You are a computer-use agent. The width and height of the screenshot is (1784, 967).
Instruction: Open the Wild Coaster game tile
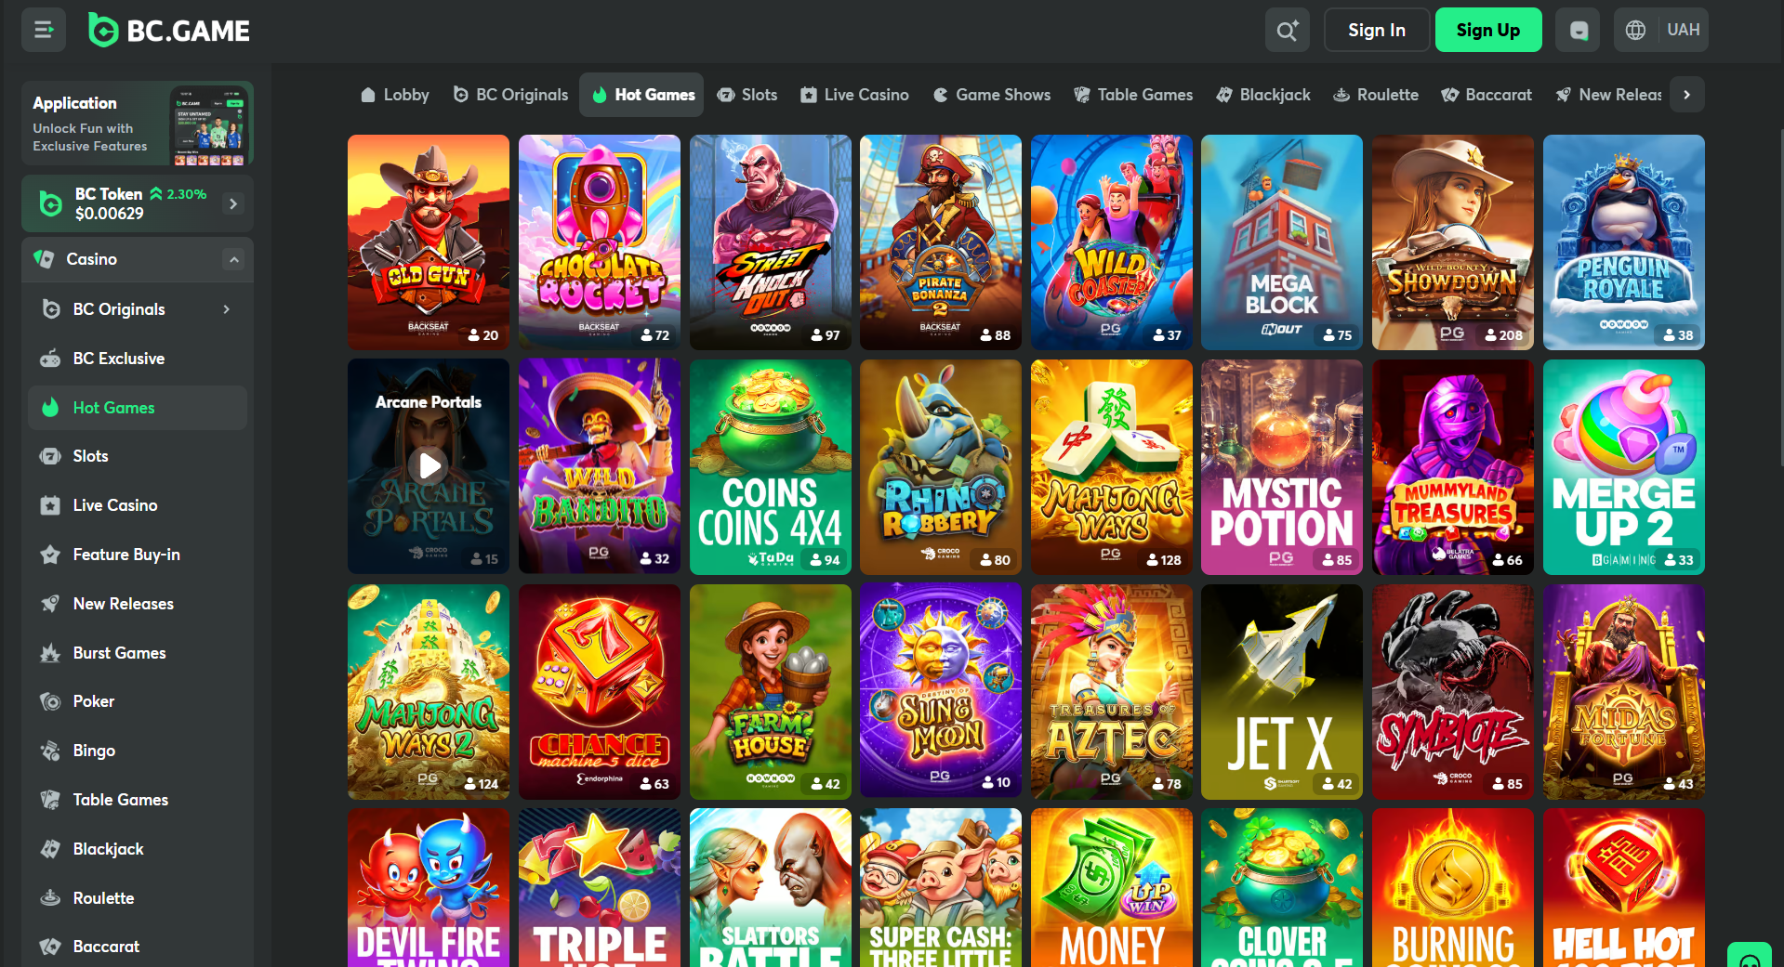[1112, 242]
